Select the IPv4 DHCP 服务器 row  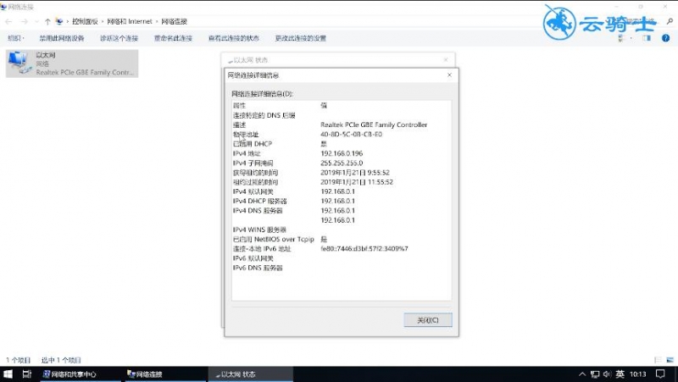tap(342, 201)
